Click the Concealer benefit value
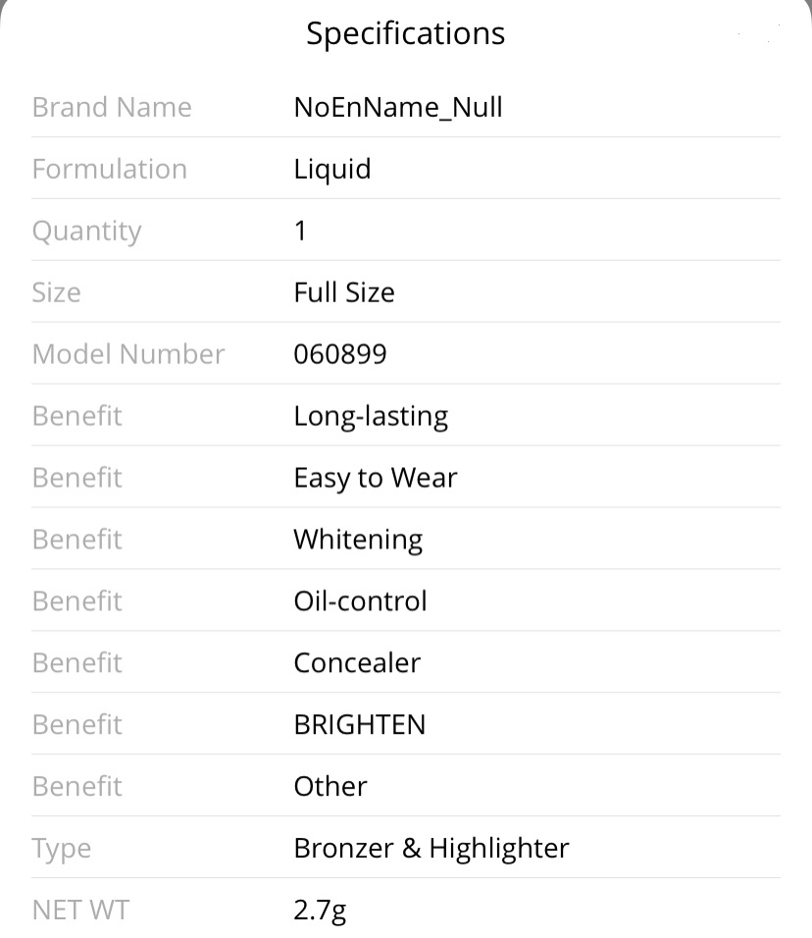 point(357,663)
